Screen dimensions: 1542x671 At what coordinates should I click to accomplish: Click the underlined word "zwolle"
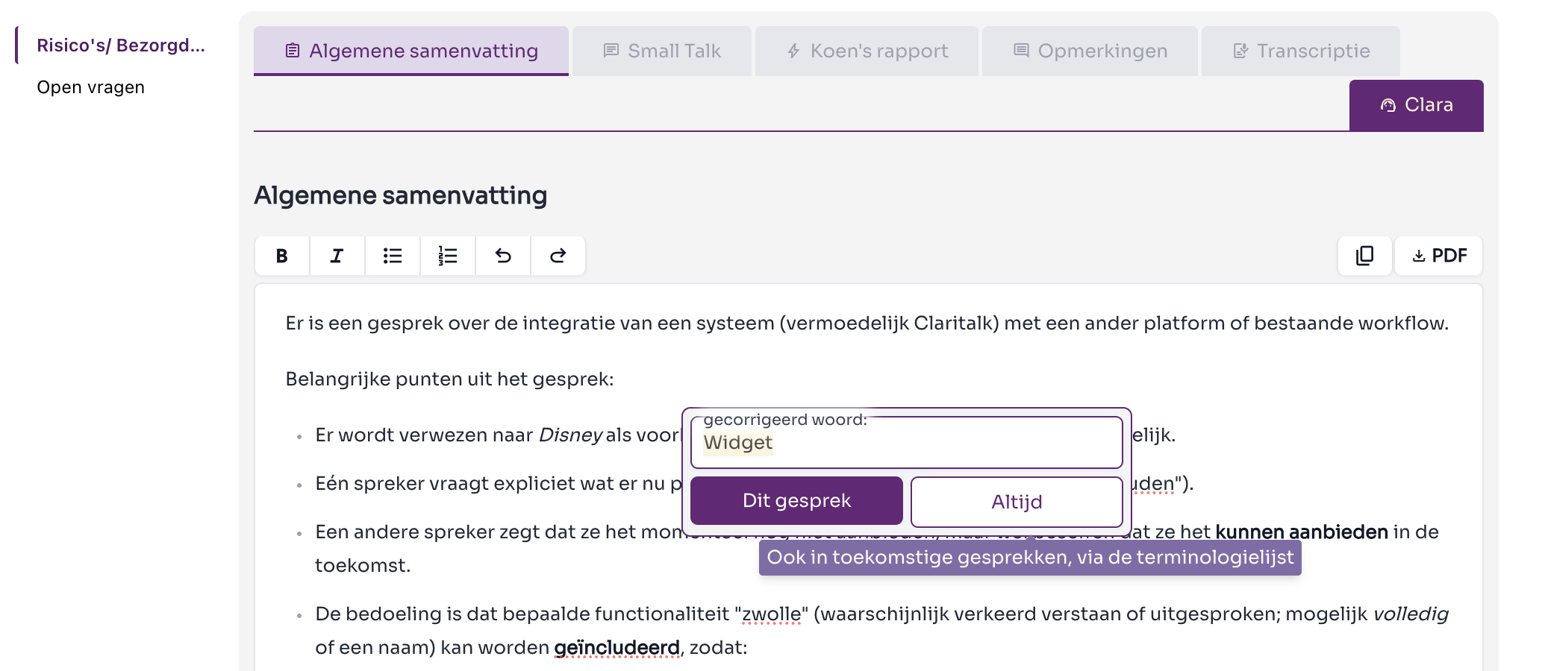pos(771,614)
